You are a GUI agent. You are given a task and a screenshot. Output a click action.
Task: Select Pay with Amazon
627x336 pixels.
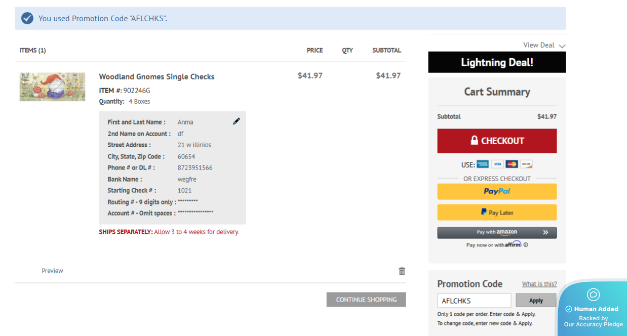[x=497, y=232]
